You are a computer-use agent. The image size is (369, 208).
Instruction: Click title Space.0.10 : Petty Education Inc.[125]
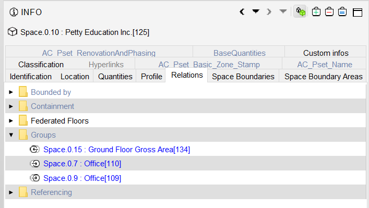click(x=85, y=32)
